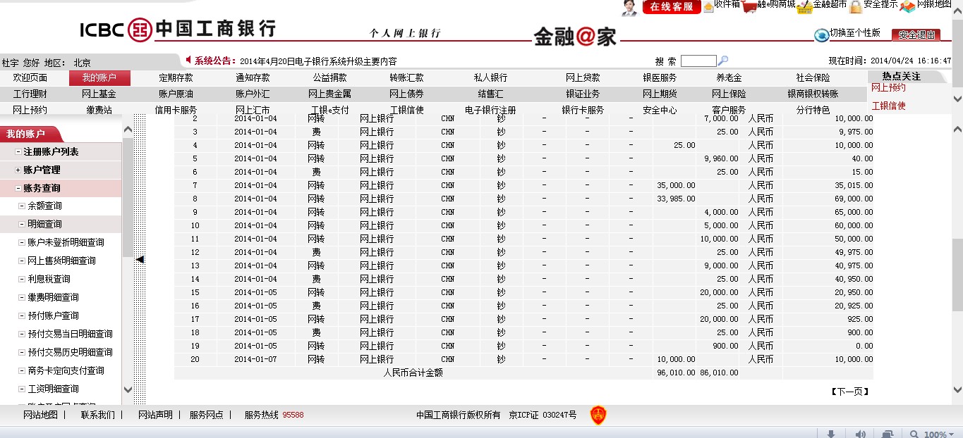Screen dimensions: 963x438
Task: Open the 工行理财 menu item
Action: point(30,94)
